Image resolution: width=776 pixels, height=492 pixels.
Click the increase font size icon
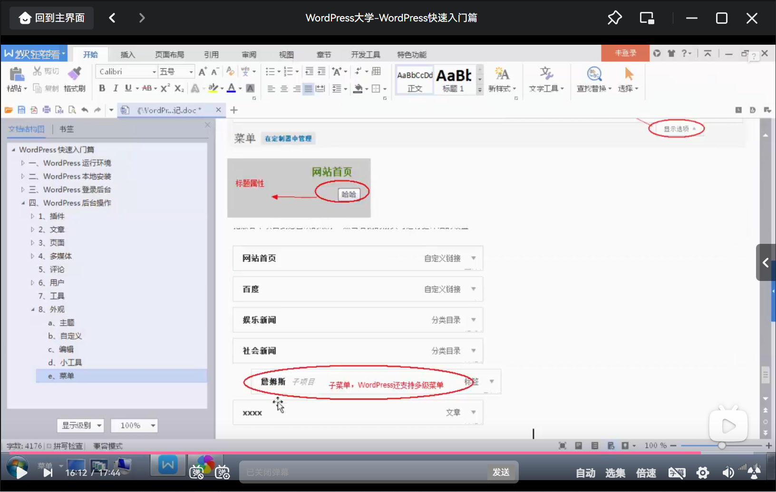(203, 71)
